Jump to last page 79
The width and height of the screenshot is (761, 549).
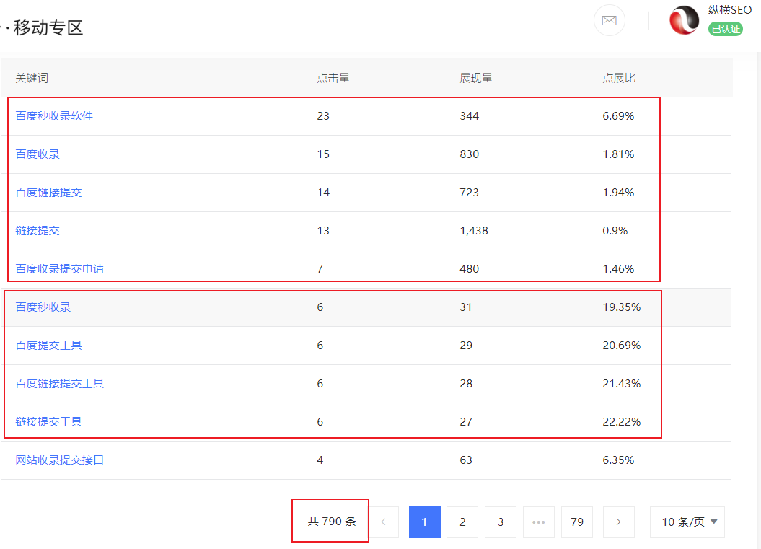[x=577, y=522]
